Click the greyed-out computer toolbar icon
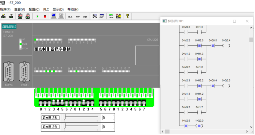 pyautogui.click(x=61, y=16)
